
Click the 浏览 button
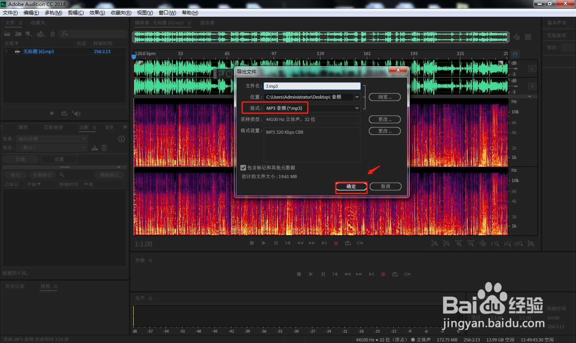click(384, 97)
